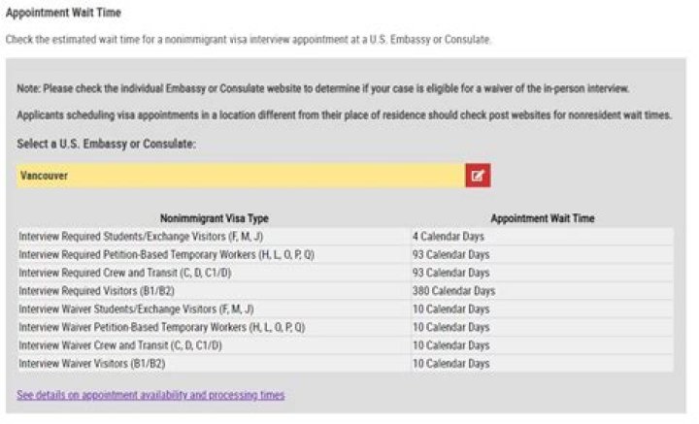Click the Nonimmigrant Visa Type column header
The image size is (699, 424).
coord(214,218)
